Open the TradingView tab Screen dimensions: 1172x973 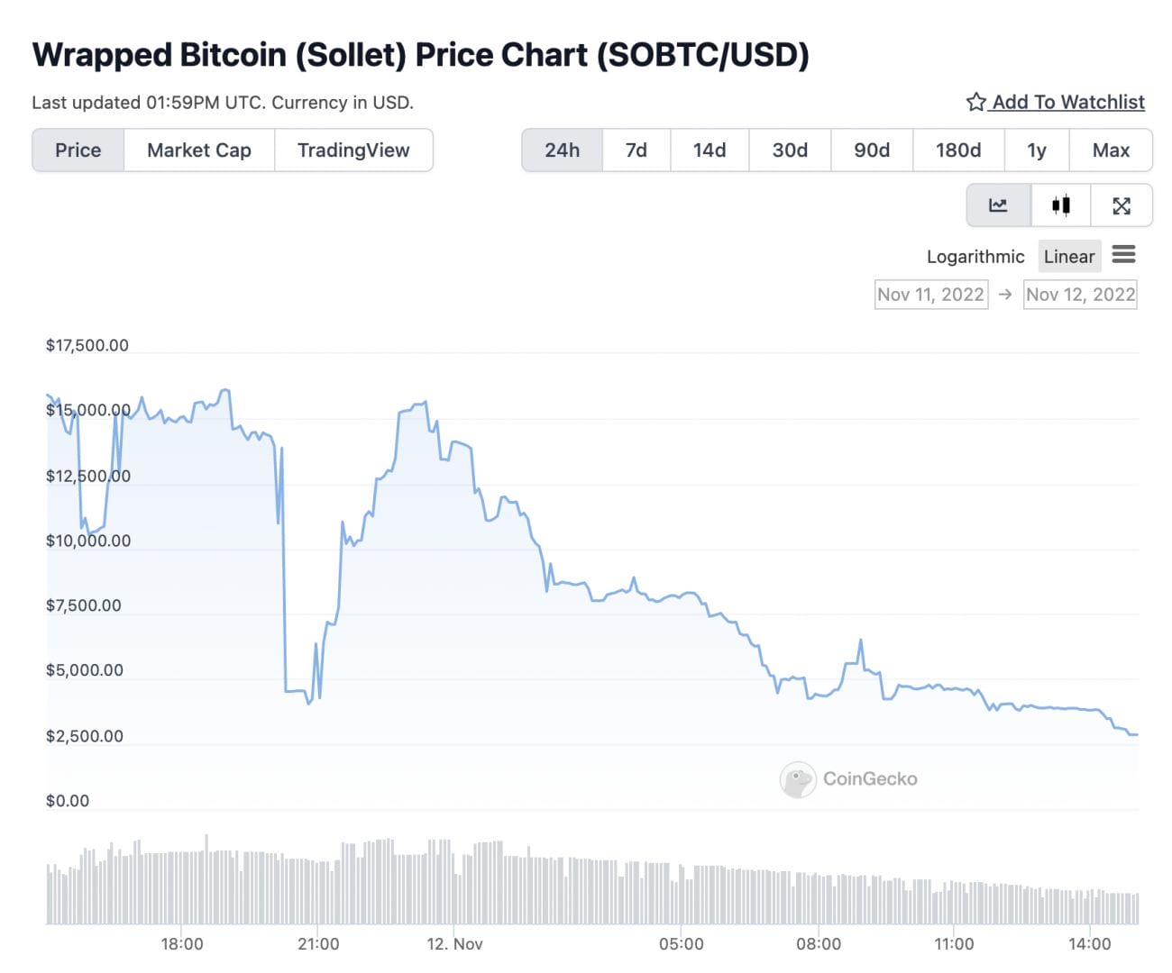coord(353,150)
